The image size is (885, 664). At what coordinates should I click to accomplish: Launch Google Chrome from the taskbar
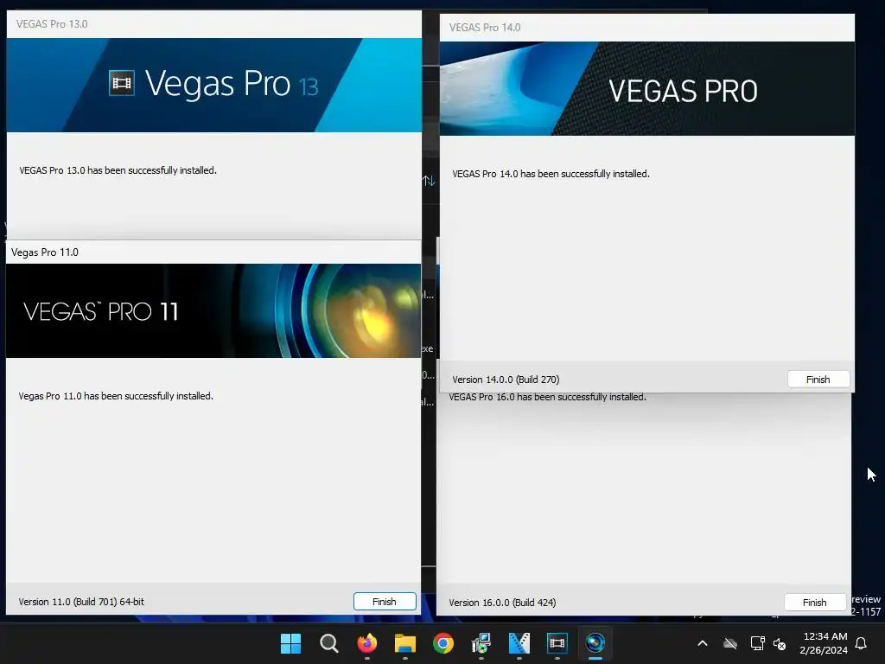pos(443,643)
